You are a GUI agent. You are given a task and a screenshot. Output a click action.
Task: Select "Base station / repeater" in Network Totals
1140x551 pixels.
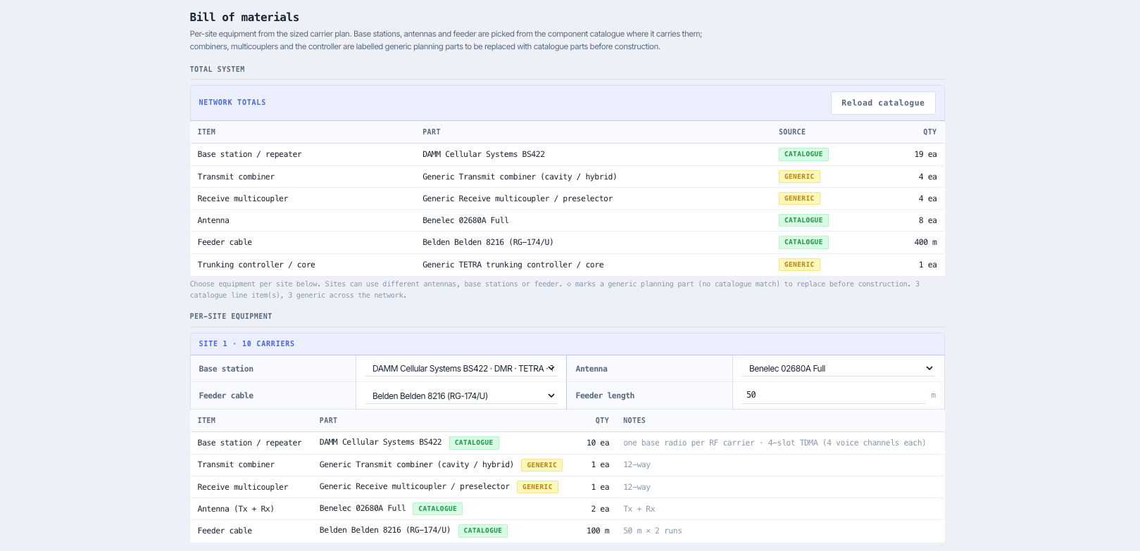[249, 154]
